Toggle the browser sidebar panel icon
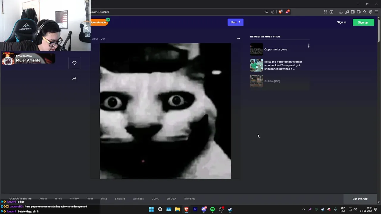The width and height of the screenshot is (381, 214). (x=353, y=12)
